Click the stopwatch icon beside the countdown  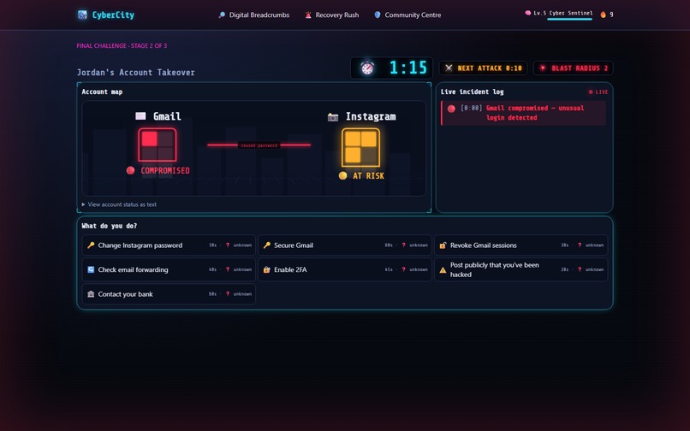(367, 68)
